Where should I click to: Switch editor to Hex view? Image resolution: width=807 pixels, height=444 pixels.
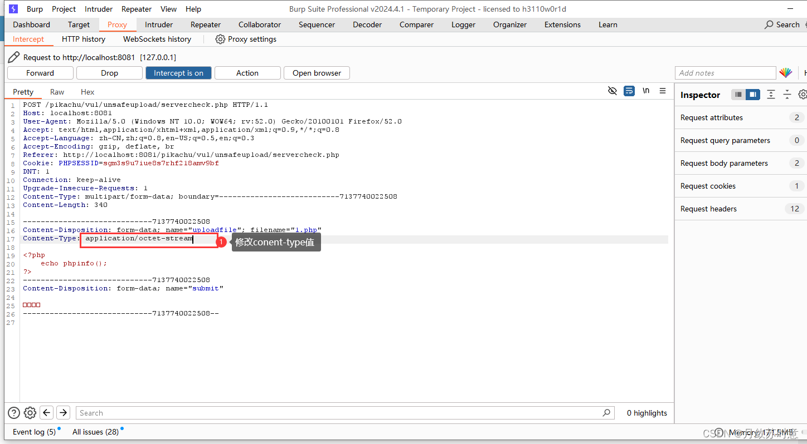click(x=87, y=92)
